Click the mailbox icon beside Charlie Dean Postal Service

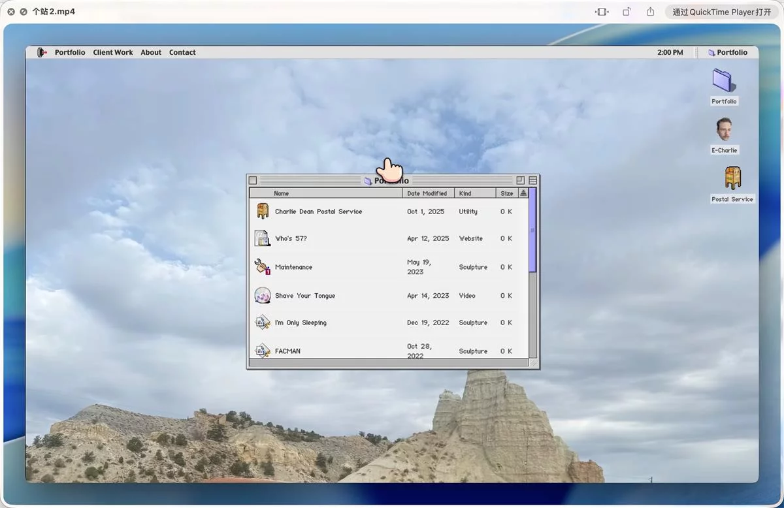coord(263,211)
